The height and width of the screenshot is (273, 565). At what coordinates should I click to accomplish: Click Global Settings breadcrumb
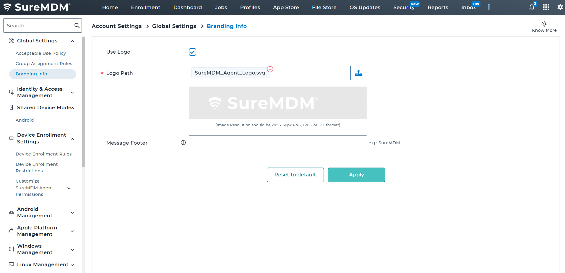click(x=174, y=26)
